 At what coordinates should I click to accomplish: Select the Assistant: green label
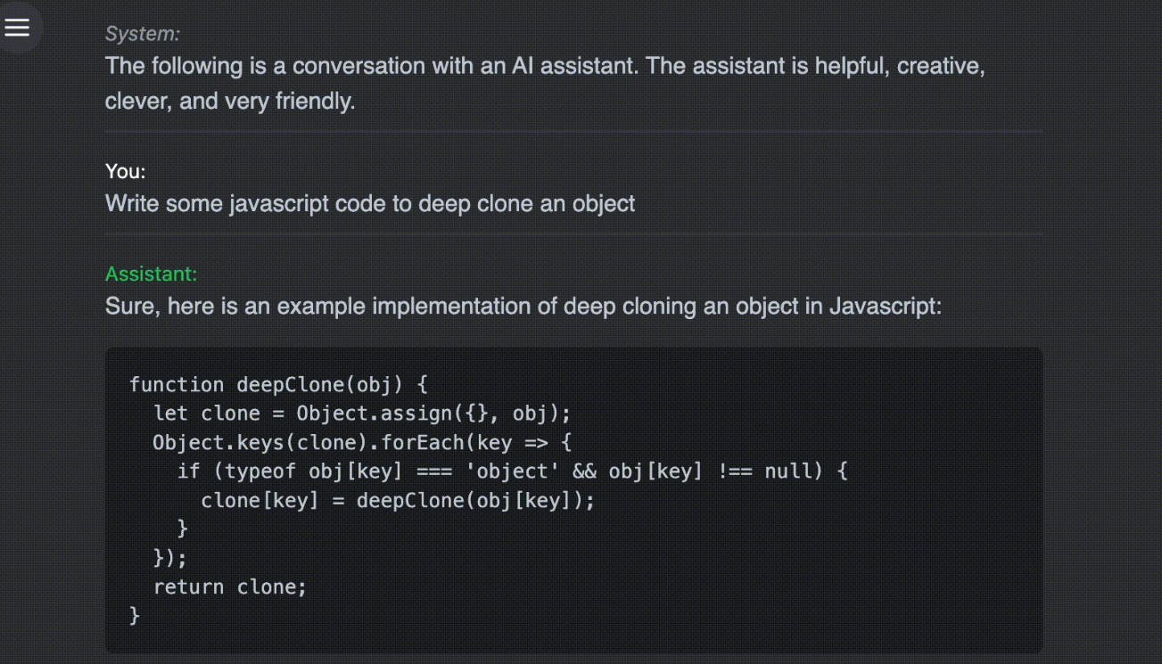tap(149, 274)
